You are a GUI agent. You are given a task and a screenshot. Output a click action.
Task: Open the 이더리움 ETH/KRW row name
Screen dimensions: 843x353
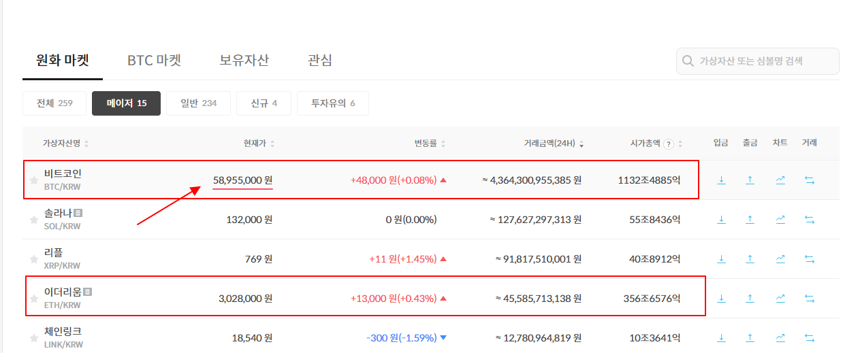tap(68, 298)
